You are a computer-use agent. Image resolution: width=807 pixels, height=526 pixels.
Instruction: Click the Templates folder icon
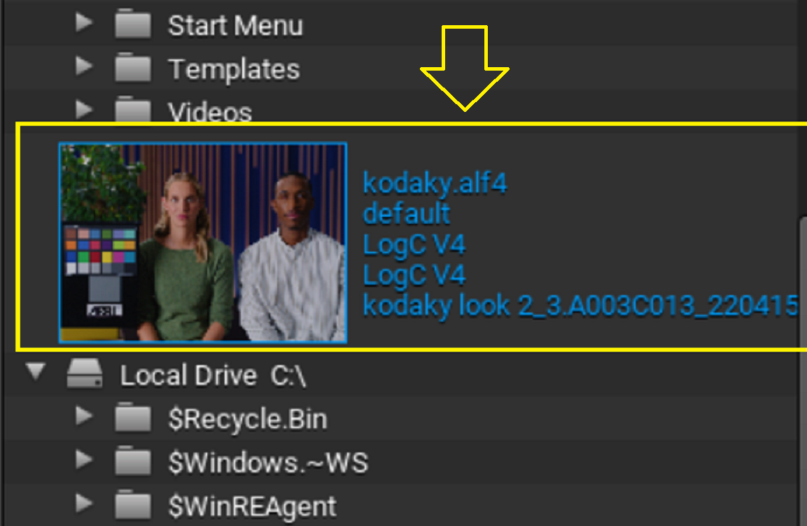pos(133,67)
